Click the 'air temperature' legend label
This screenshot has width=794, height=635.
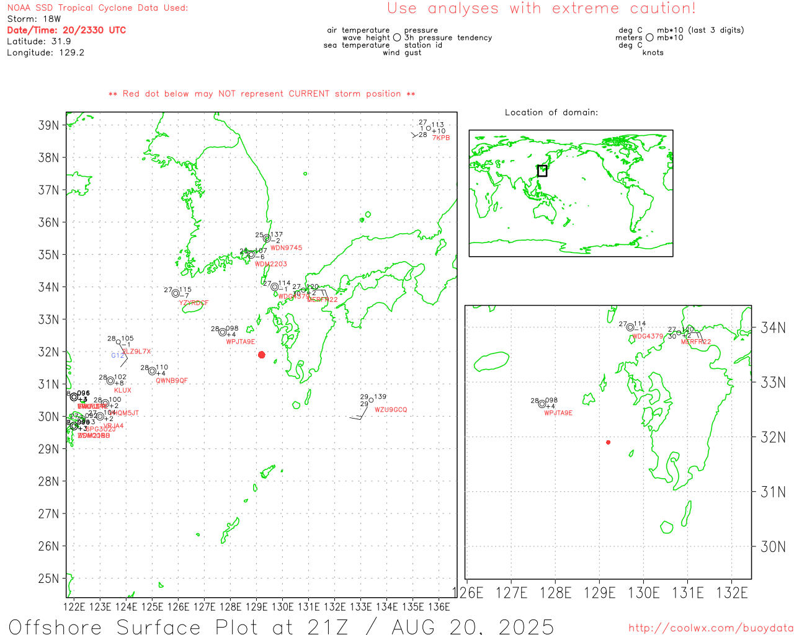(359, 30)
